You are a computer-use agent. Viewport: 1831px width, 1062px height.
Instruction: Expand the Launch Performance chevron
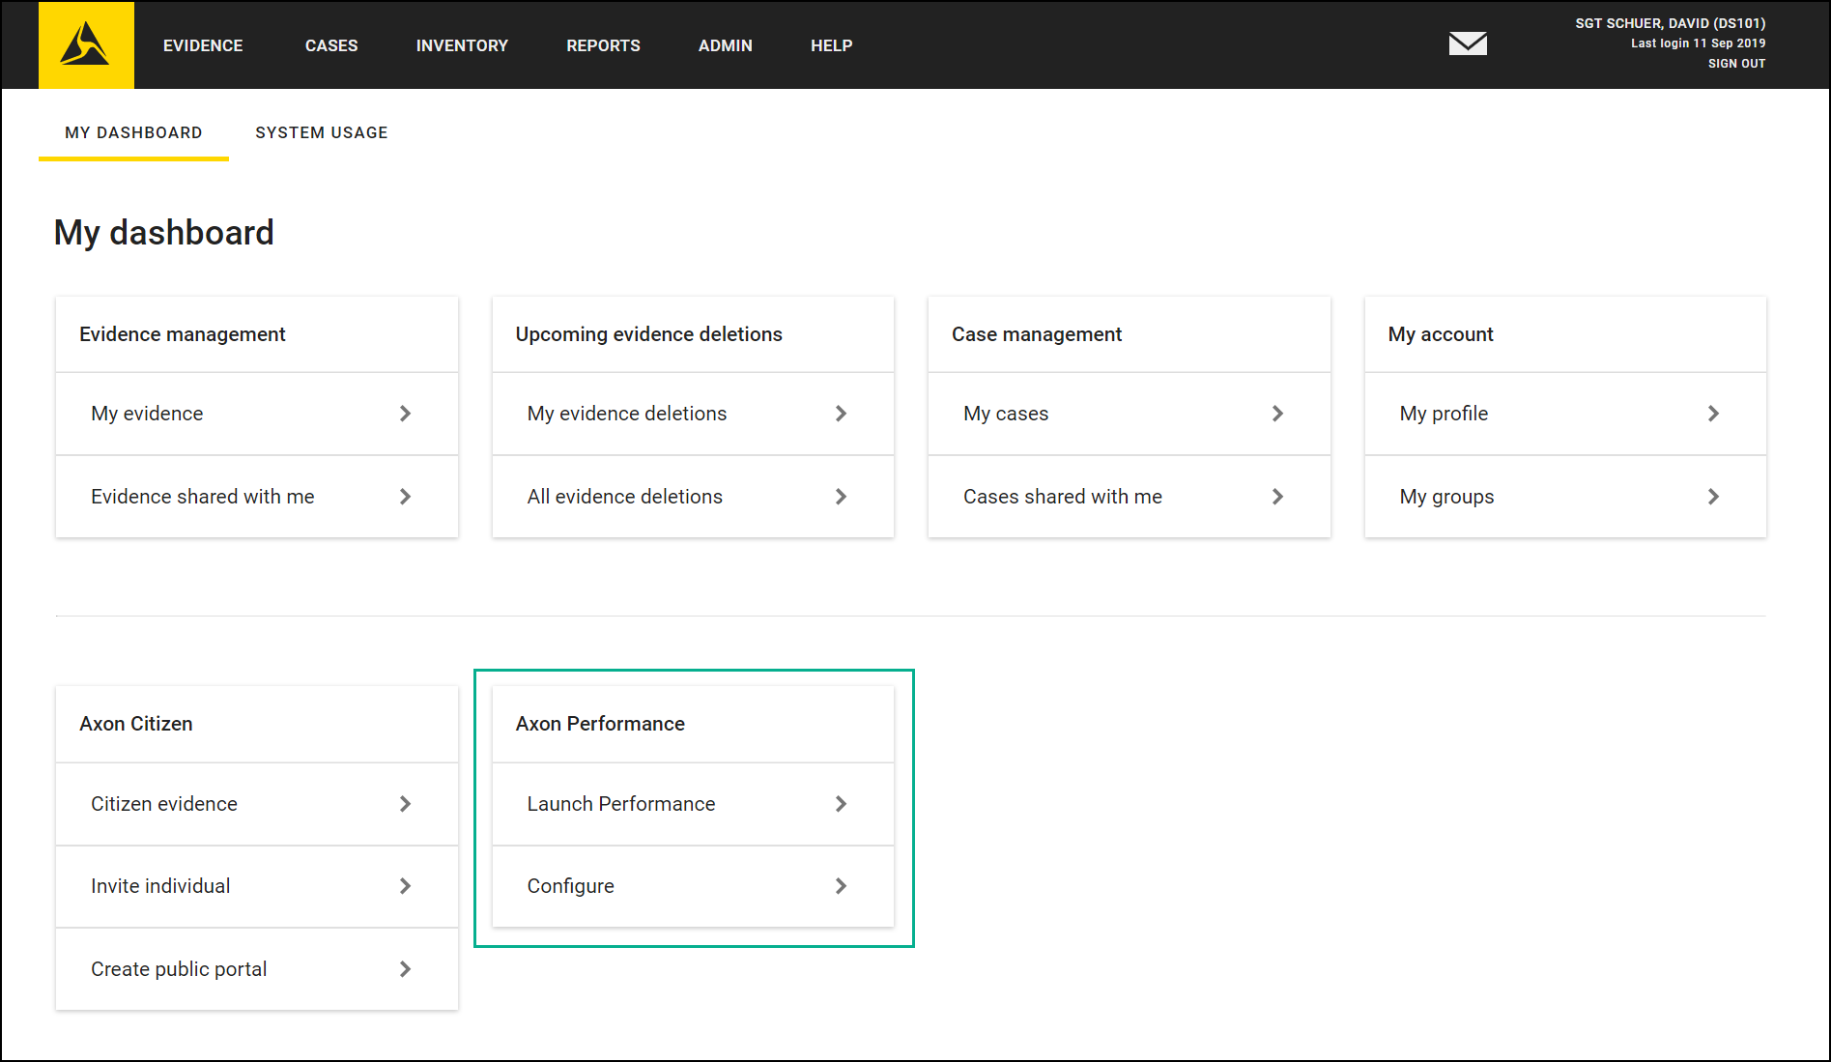pos(842,804)
